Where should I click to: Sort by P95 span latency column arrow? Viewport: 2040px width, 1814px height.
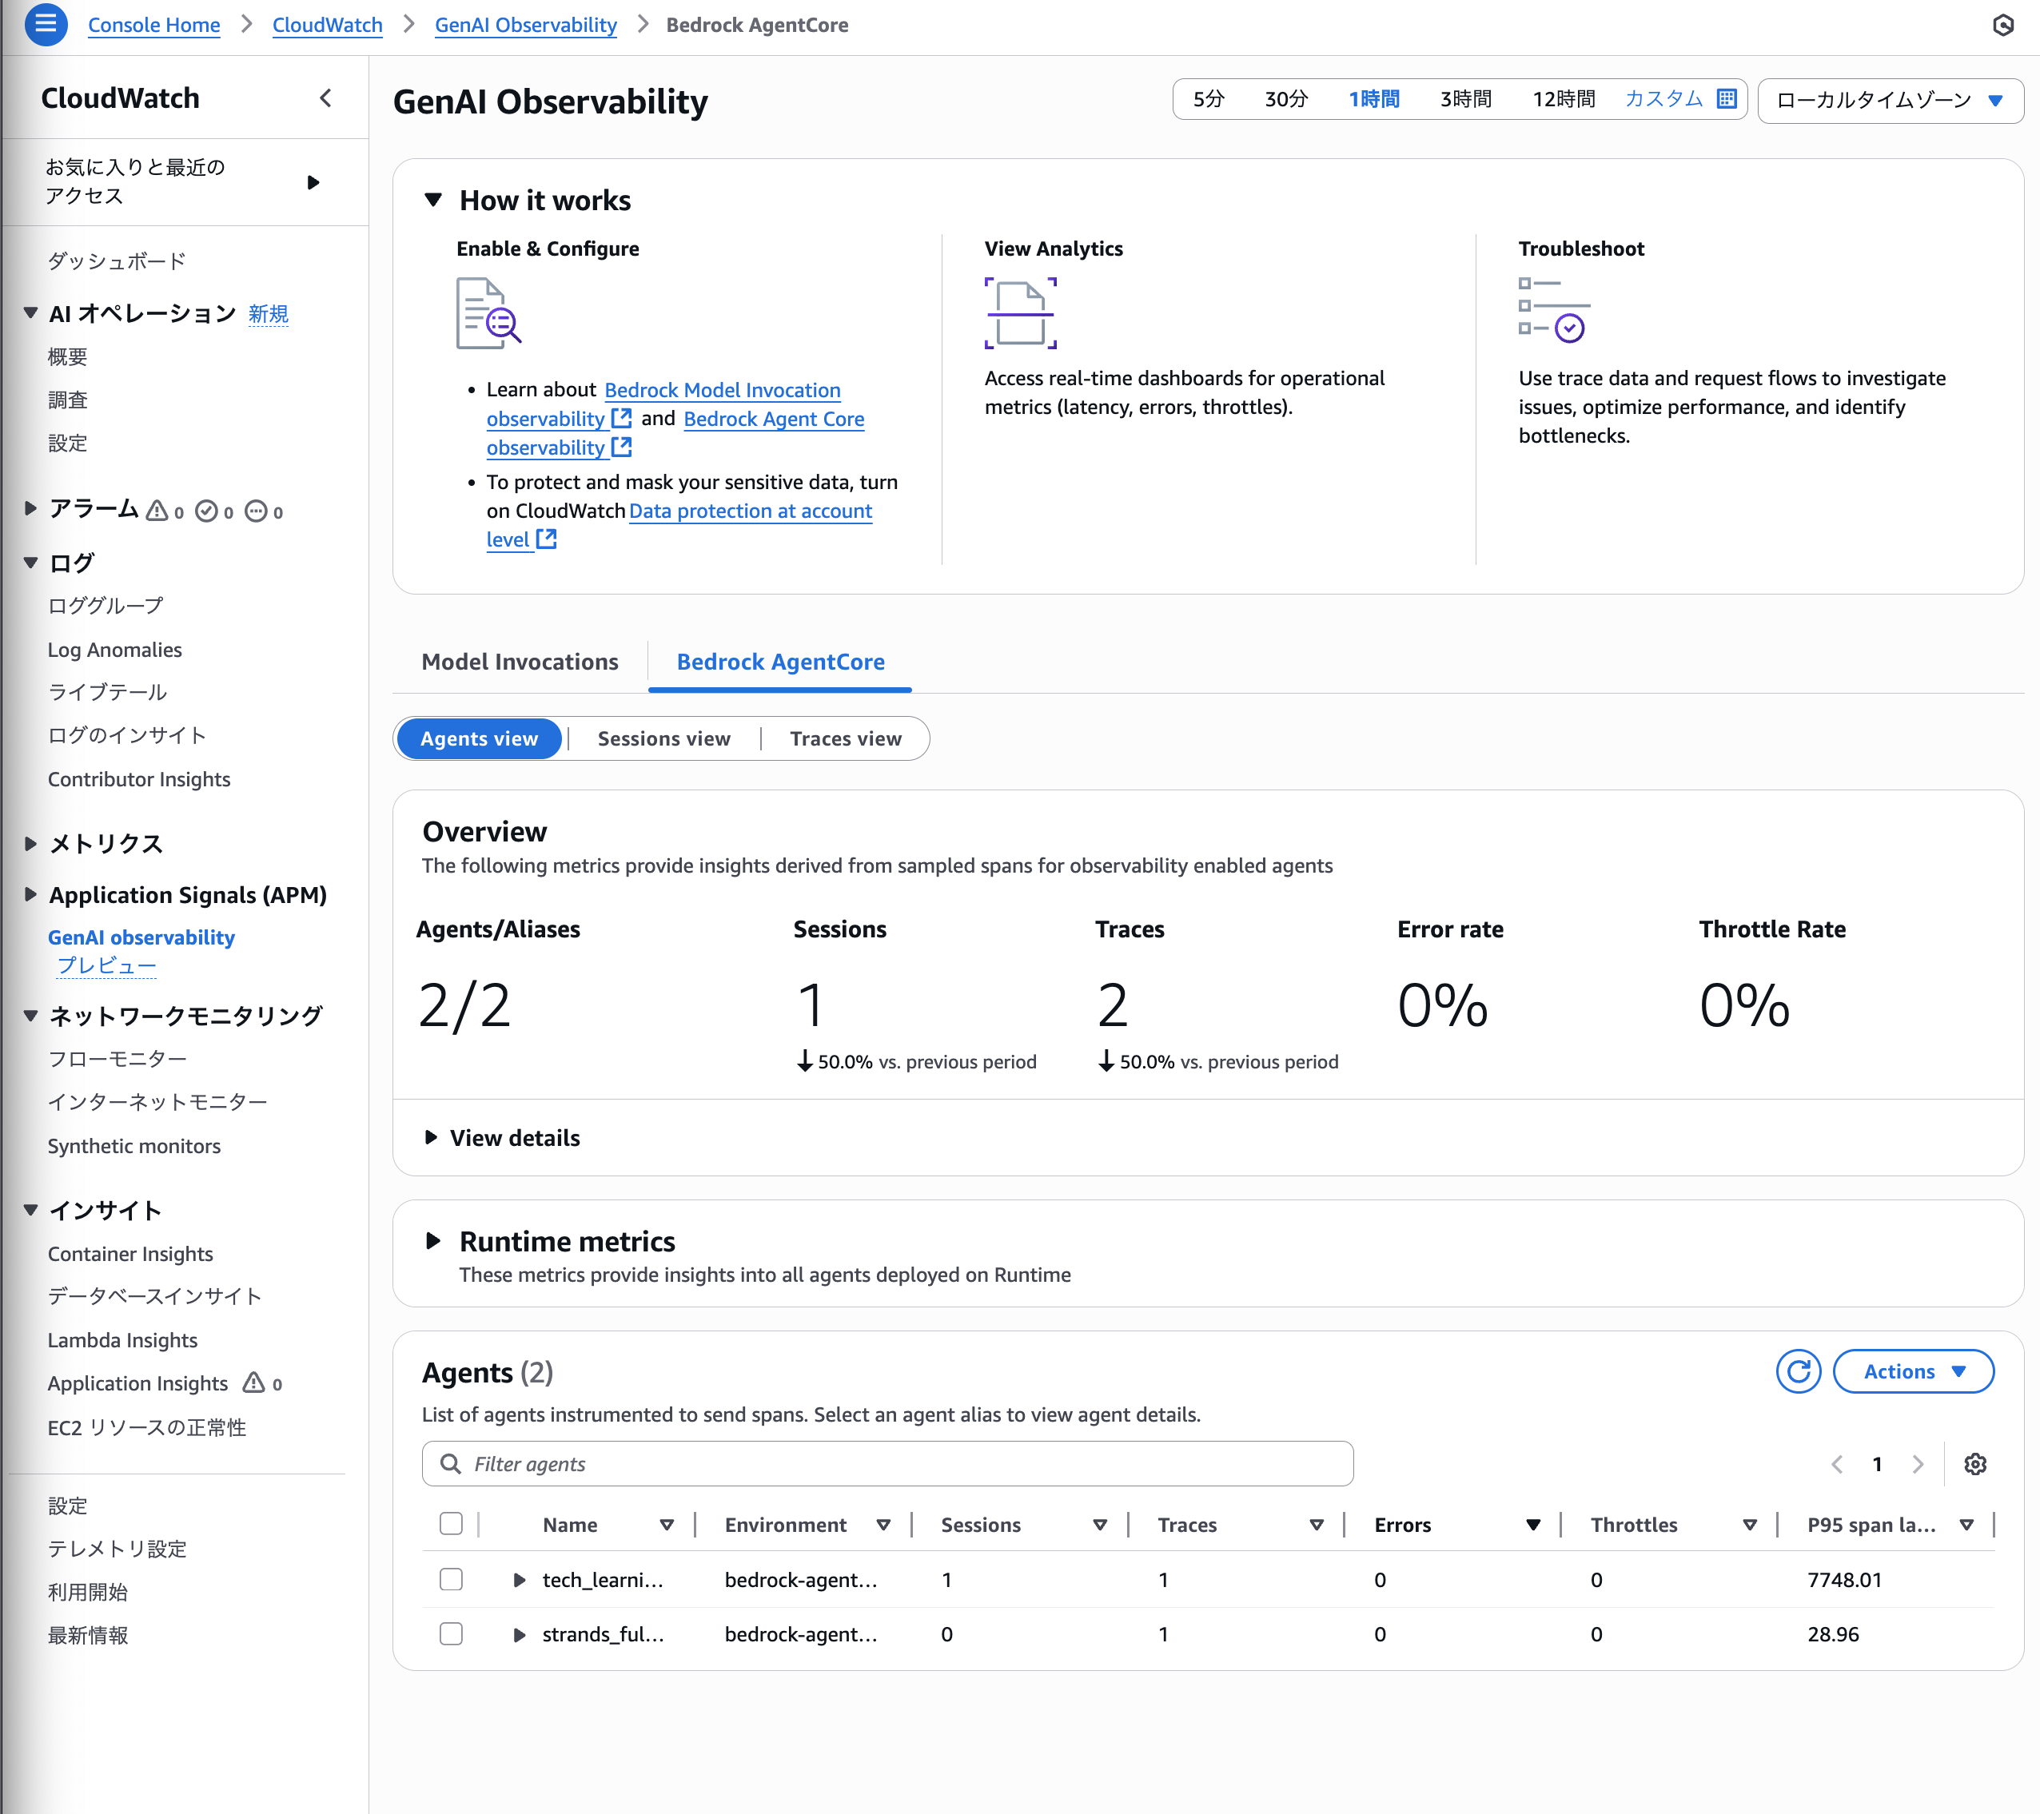point(1966,1525)
